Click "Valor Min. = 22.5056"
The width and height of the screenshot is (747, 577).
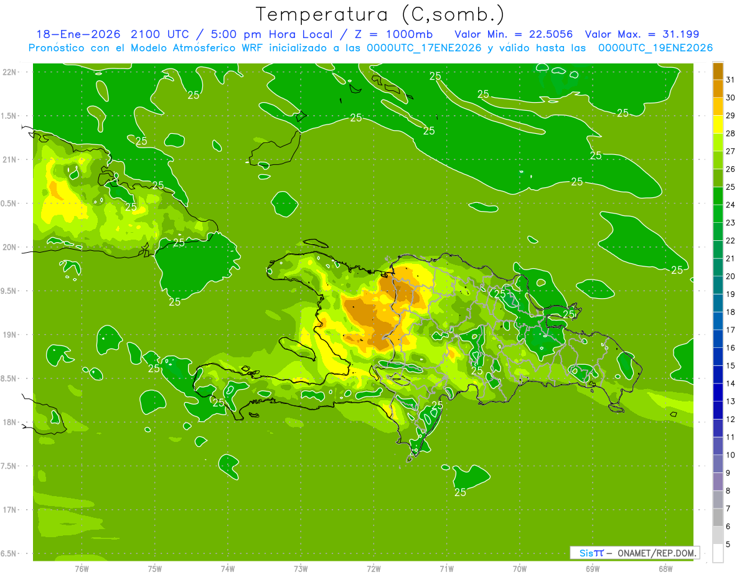[x=514, y=34]
